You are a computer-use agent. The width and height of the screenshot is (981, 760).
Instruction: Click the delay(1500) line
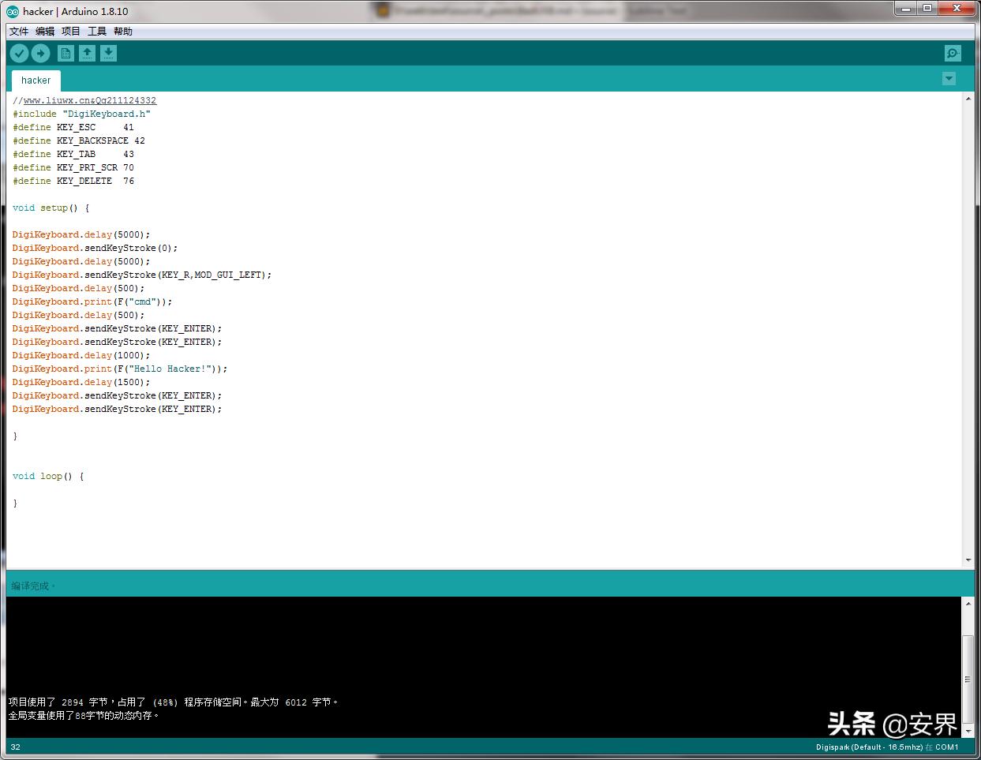click(81, 382)
